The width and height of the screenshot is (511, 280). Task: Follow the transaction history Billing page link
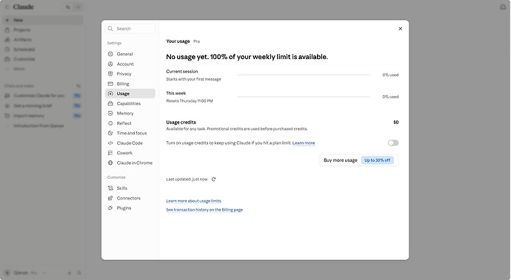pyautogui.click(x=204, y=210)
